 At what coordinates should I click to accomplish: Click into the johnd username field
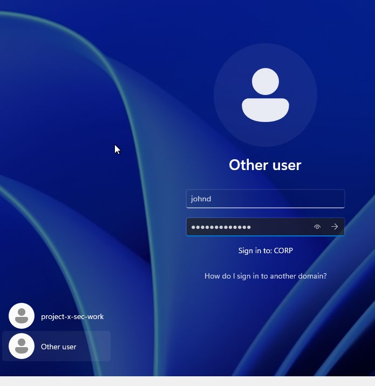click(265, 199)
